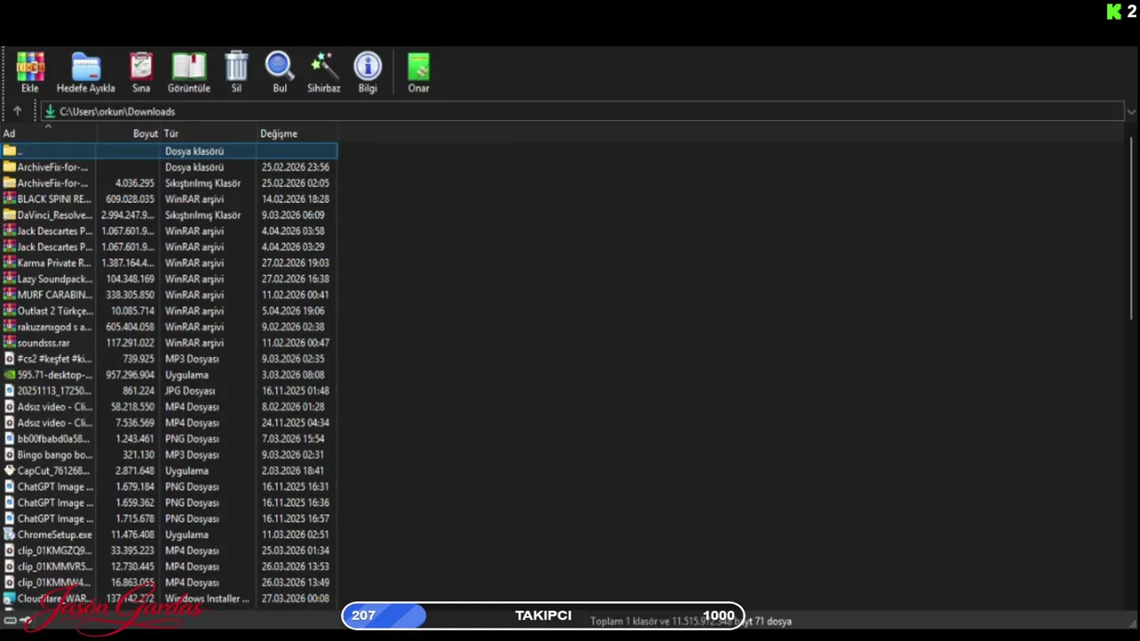Click the C:\Users\orkun\Downloads path field
Viewport: 1140px width, 641px height.
(583, 111)
